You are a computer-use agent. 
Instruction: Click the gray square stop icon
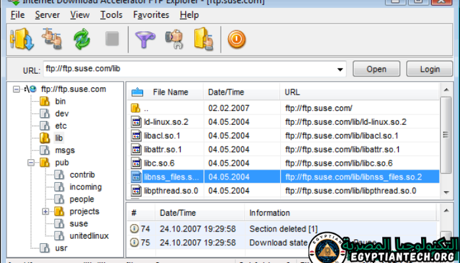[x=112, y=40]
